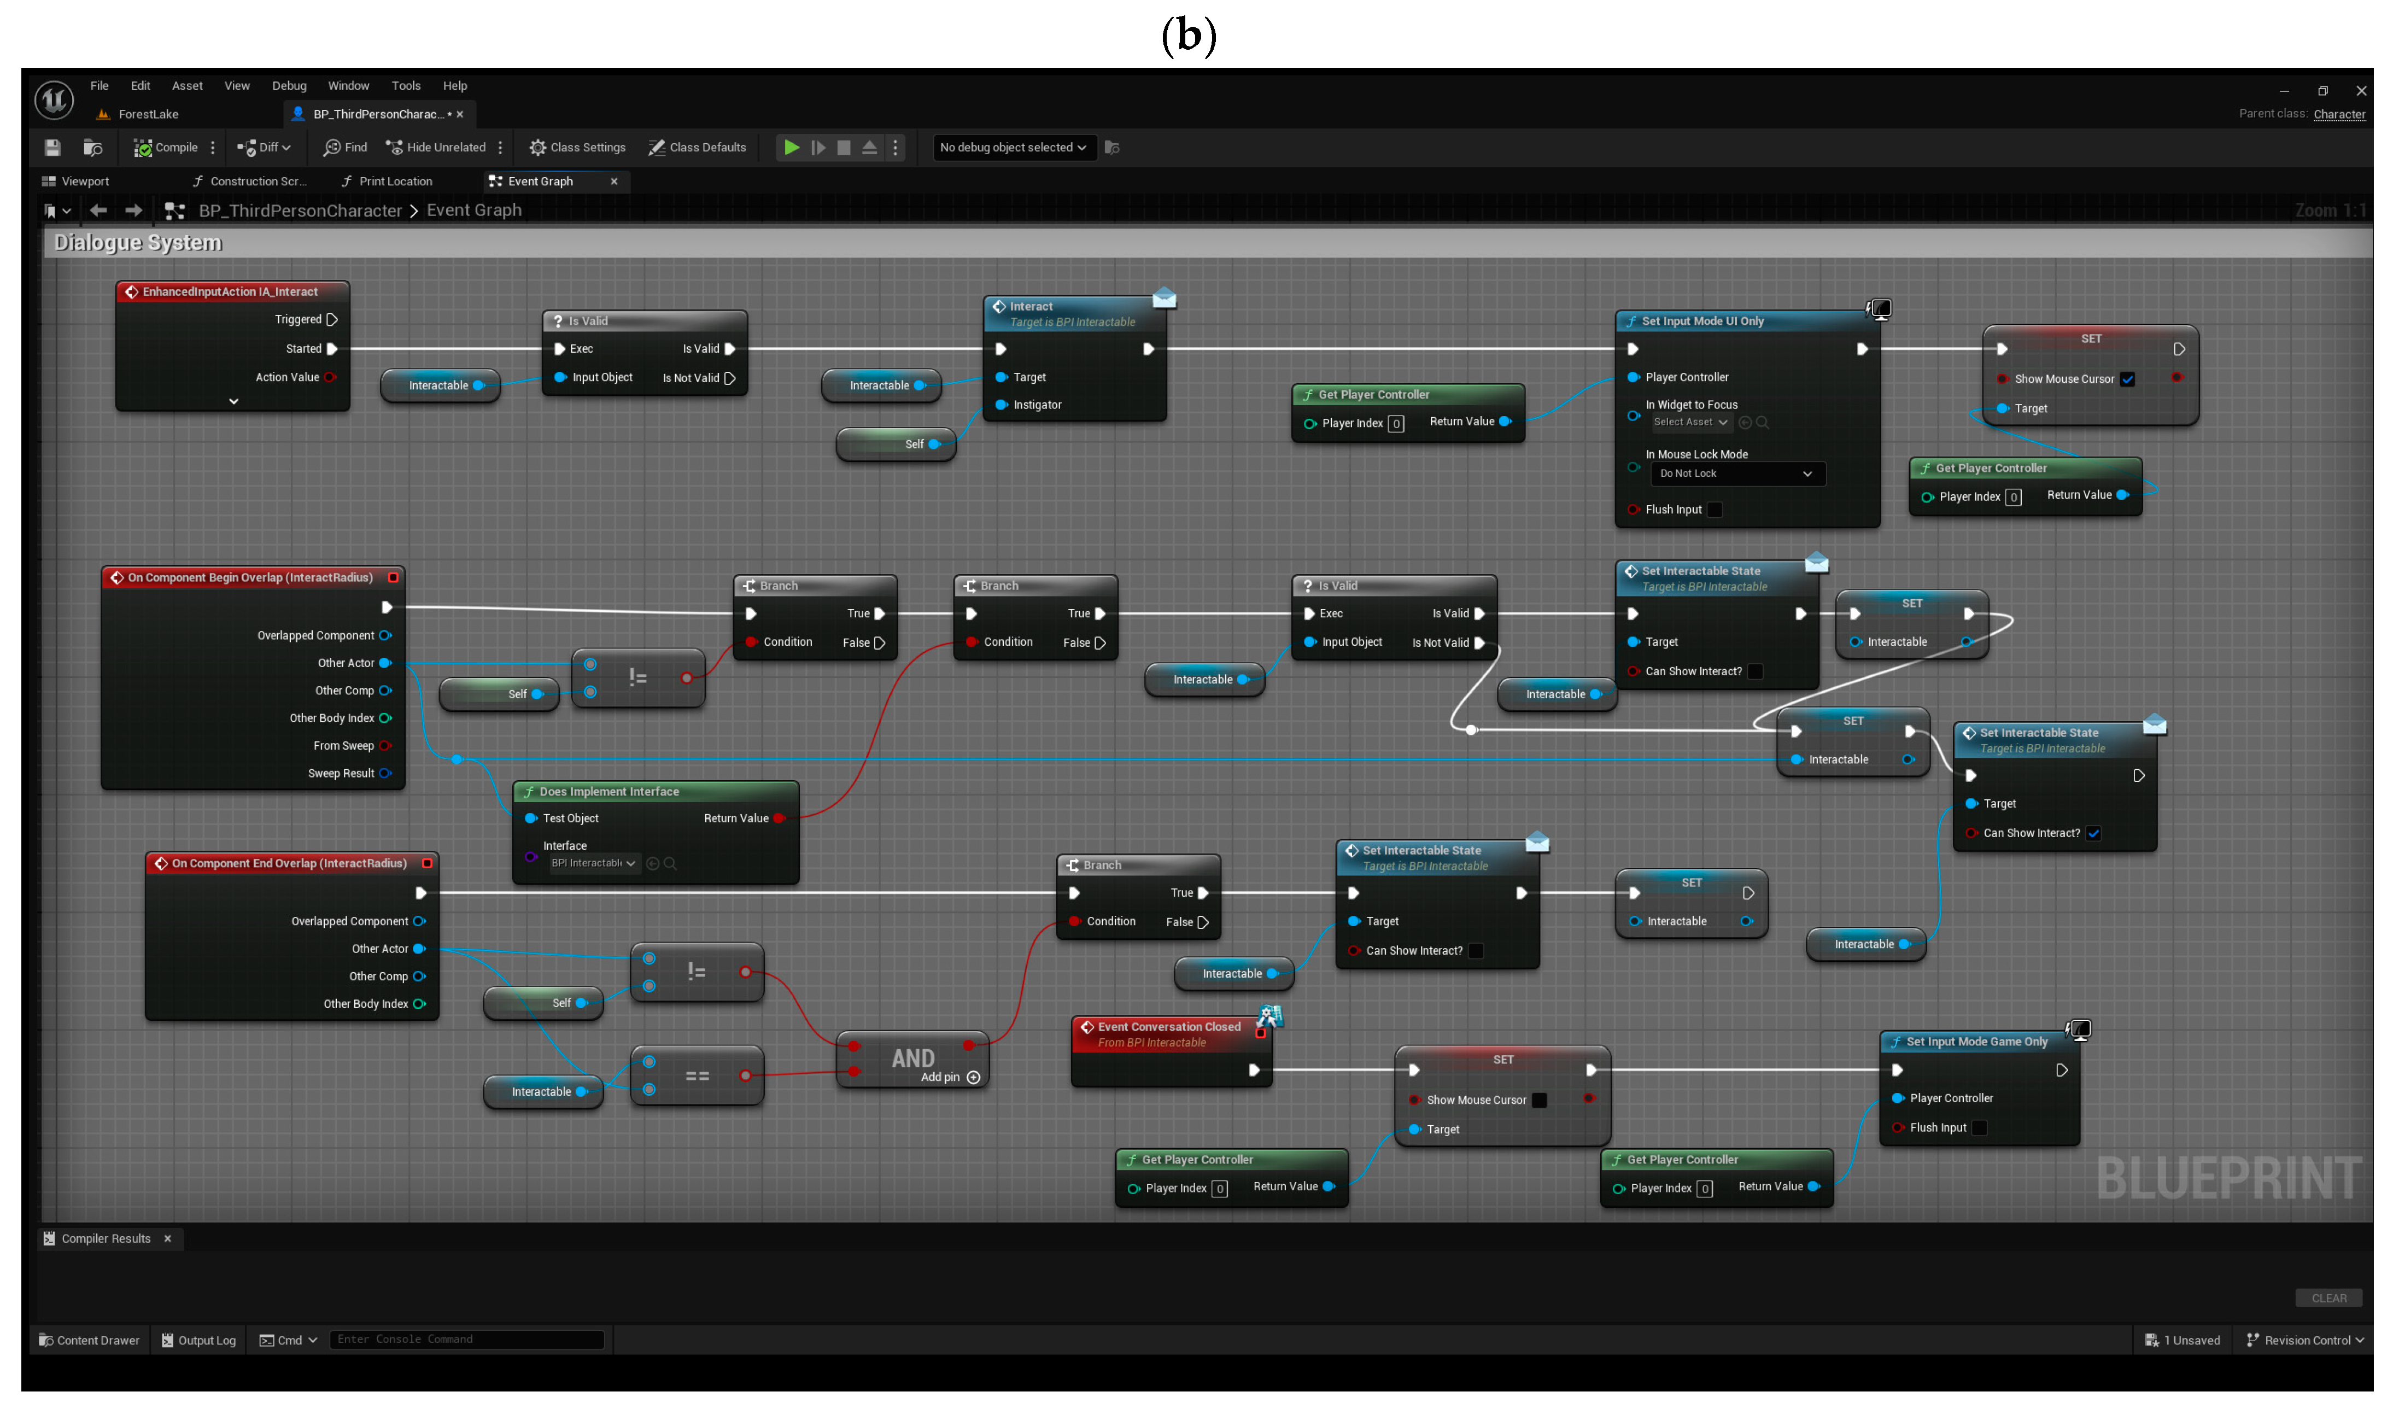Toggle Flush Input on Set Input Mode UI Only
2393x1415 pixels.
click(x=1714, y=510)
